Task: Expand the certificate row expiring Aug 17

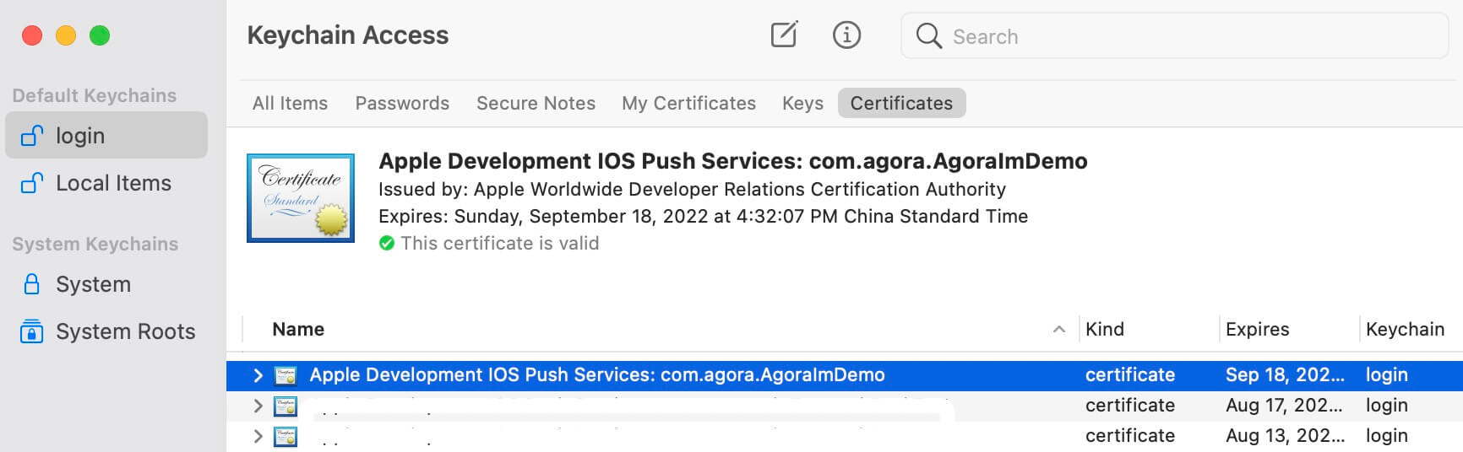Action: coord(258,406)
